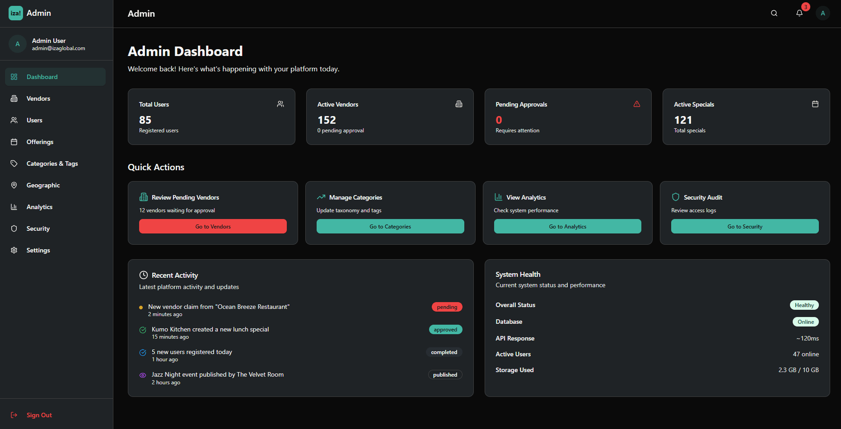Viewport: 841px width, 429px height.
Task: Select Analytics from sidebar menu
Action: tap(39, 207)
